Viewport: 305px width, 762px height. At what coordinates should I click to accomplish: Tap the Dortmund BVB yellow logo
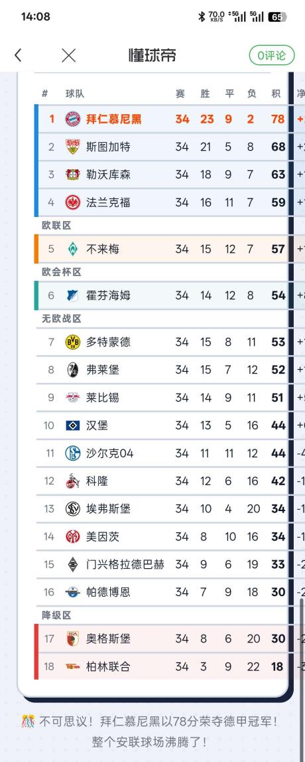click(73, 342)
